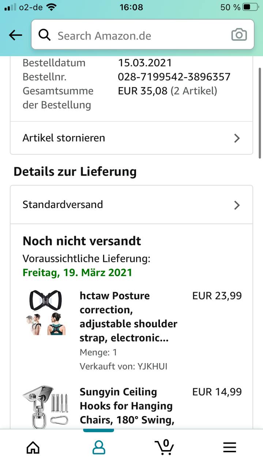Open the hamburger menu icon

coord(230,447)
